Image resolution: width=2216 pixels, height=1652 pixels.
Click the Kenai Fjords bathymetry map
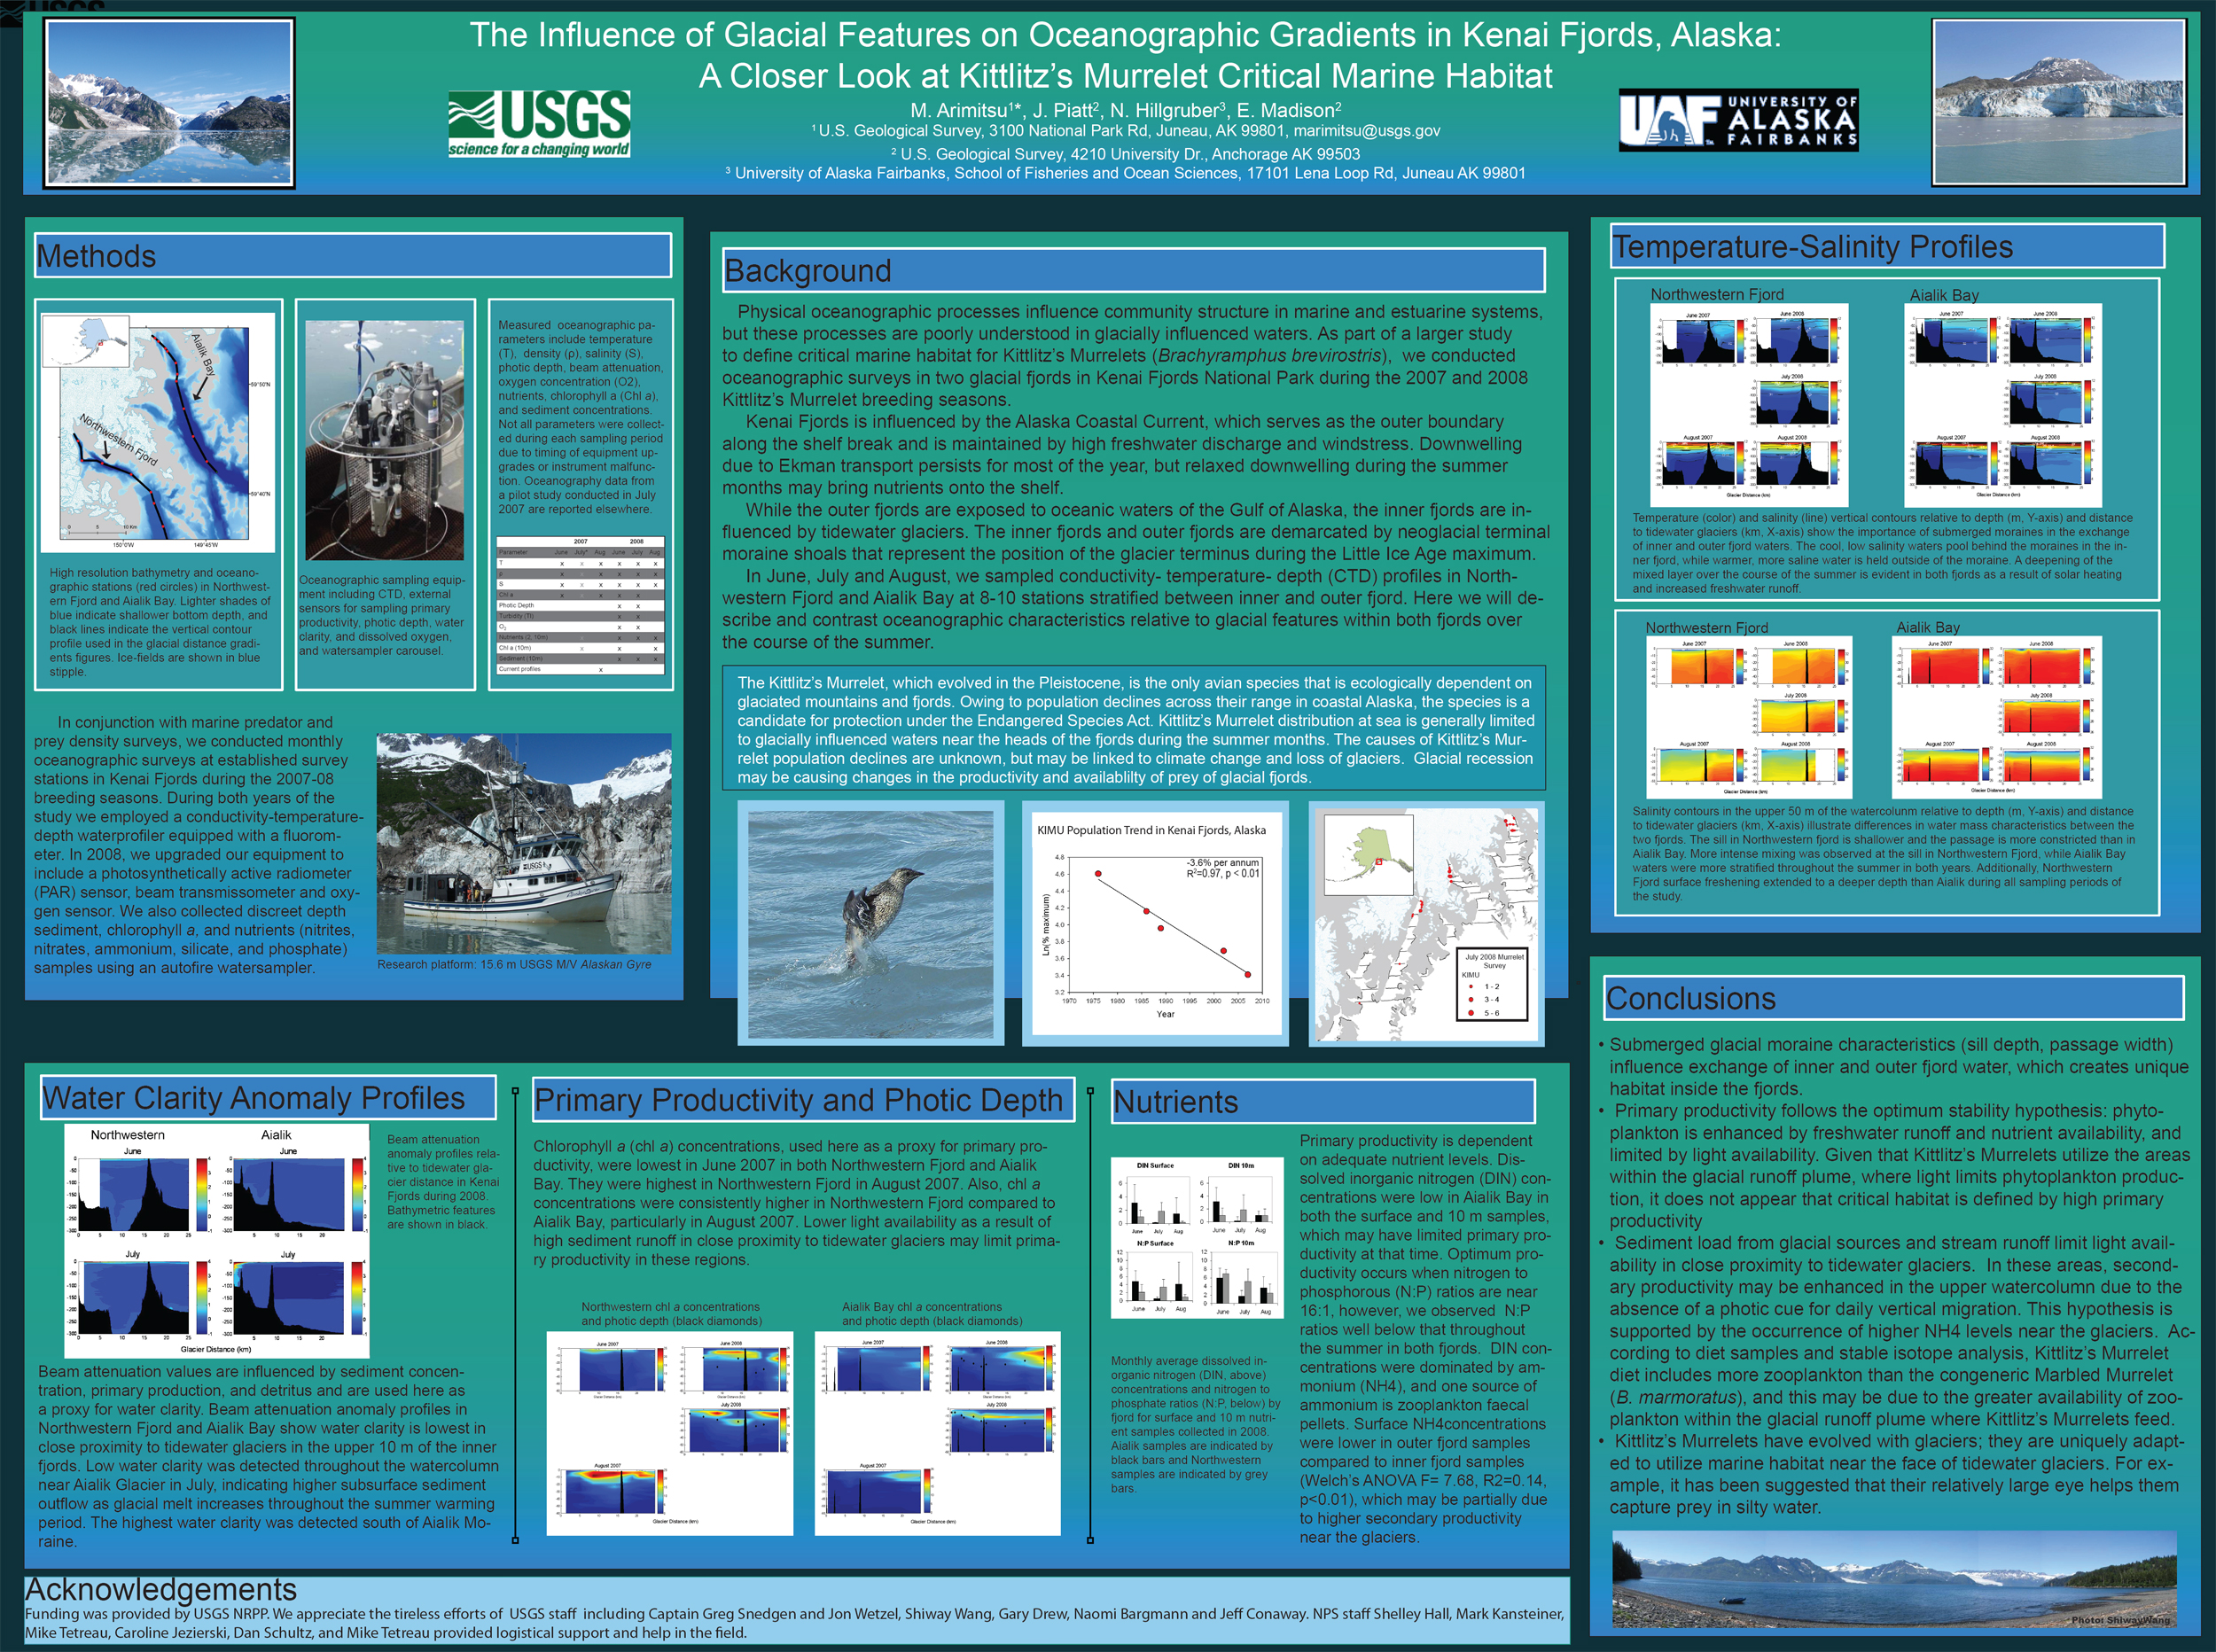click(x=158, y=432)
